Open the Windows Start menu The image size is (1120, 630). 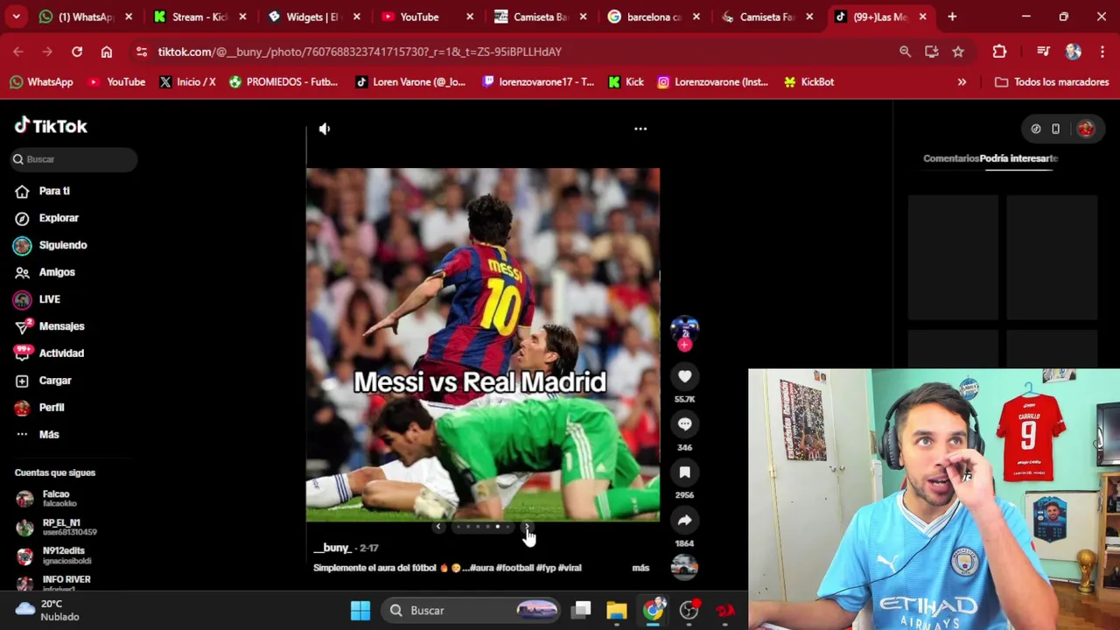360,611
